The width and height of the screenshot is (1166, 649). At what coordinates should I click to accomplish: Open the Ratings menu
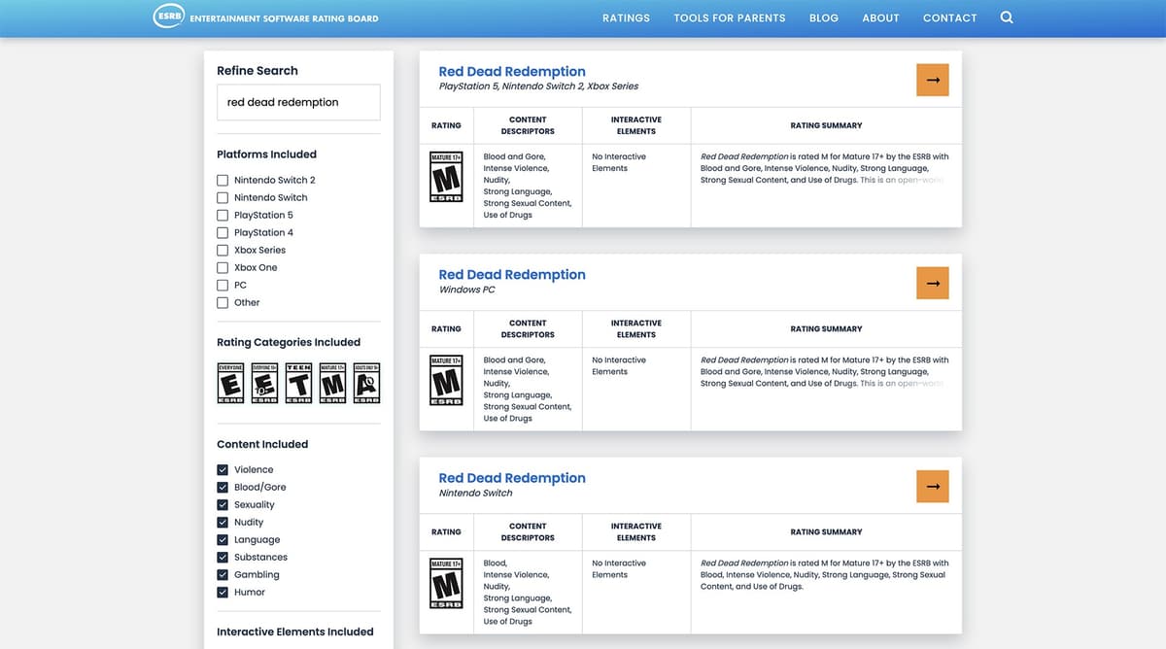[626, 18]
